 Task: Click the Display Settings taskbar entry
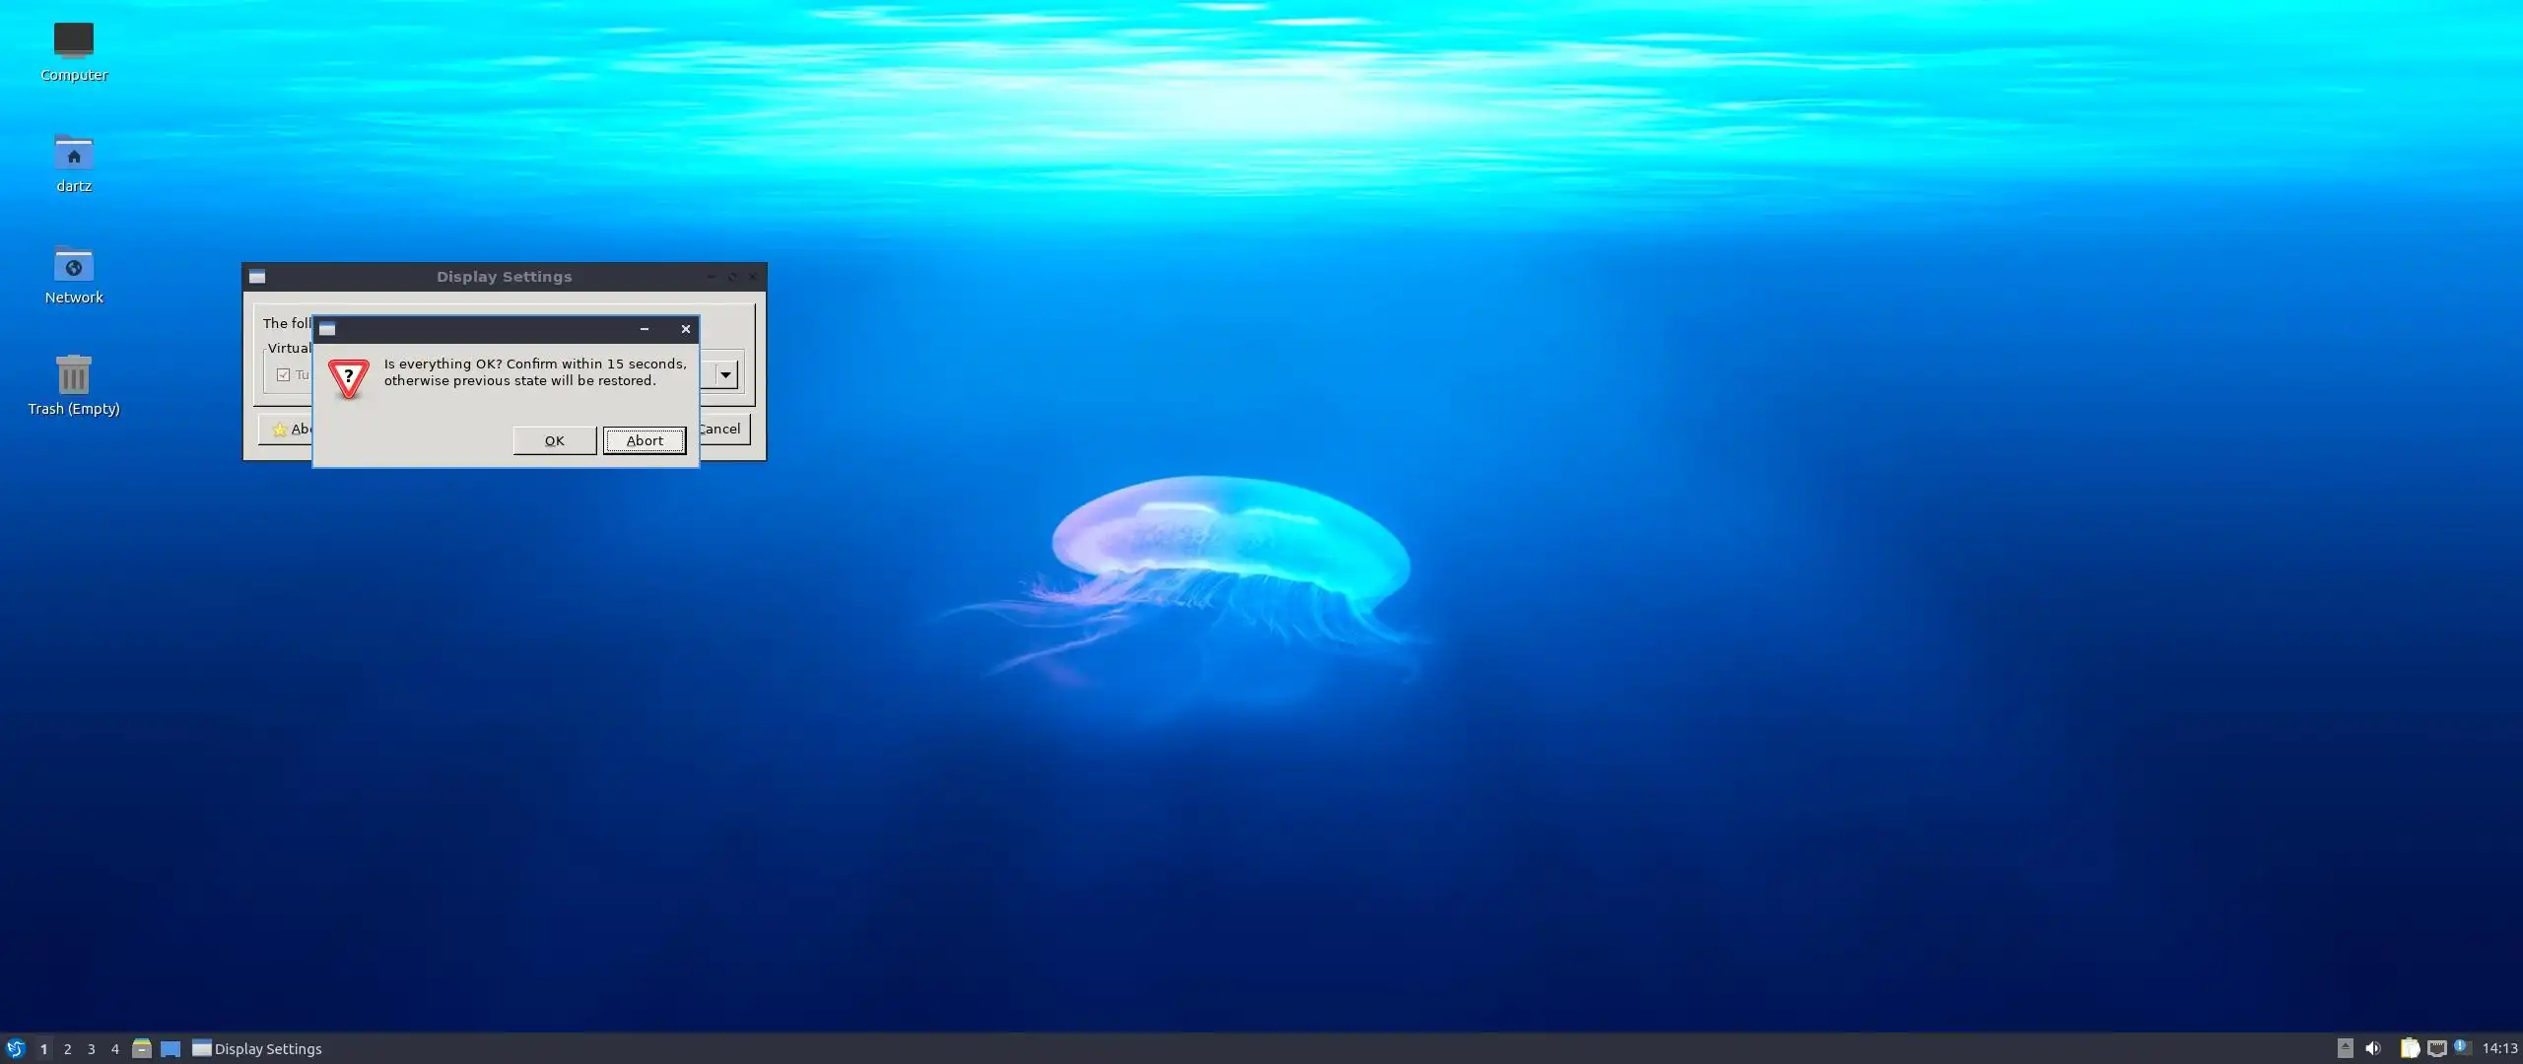257,1049
